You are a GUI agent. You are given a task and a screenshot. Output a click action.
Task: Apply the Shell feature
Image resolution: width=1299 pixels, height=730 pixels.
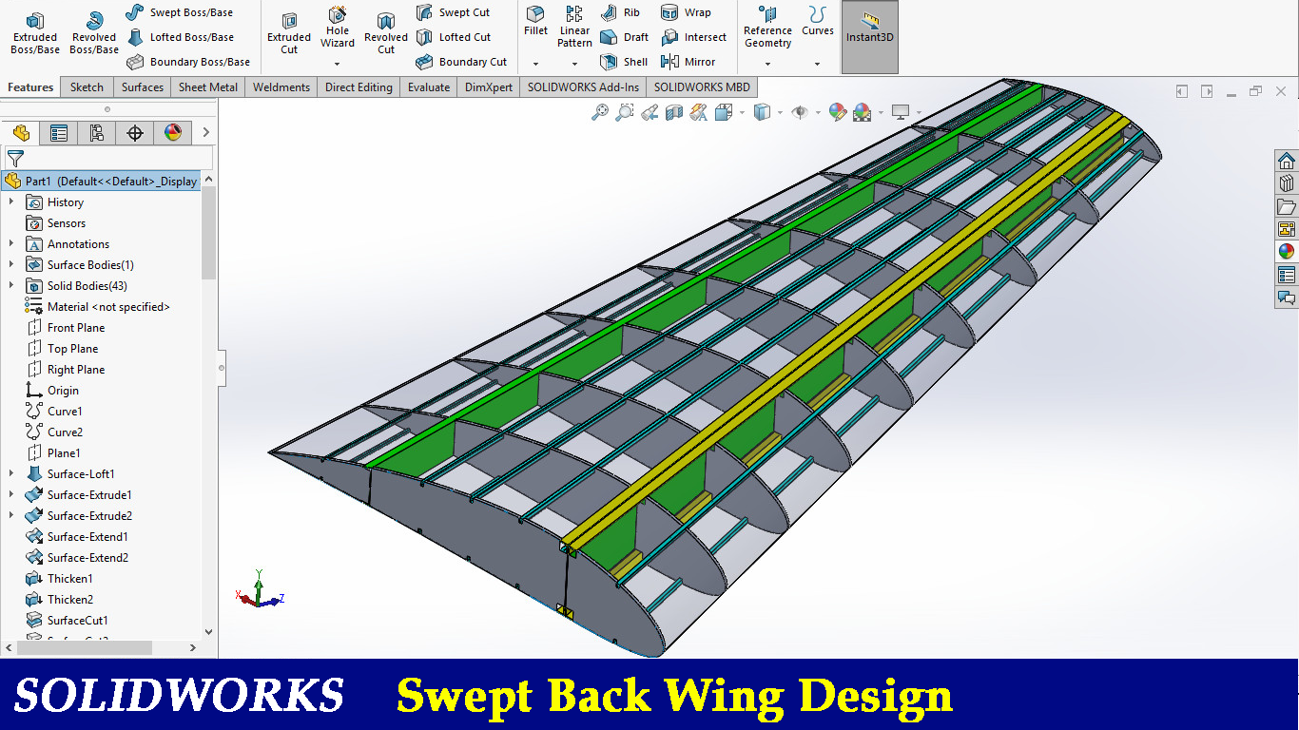tap(624, 62)
